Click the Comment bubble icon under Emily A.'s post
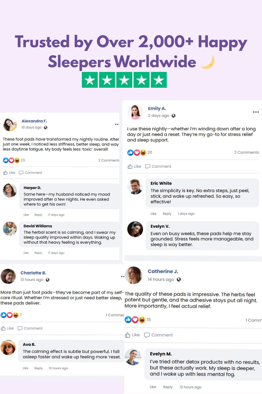Viewport: 262px width, 394px height. [148, 166]
